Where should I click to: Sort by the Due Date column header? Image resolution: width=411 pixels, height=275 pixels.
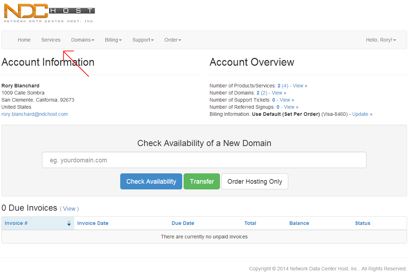coord(183,223)
